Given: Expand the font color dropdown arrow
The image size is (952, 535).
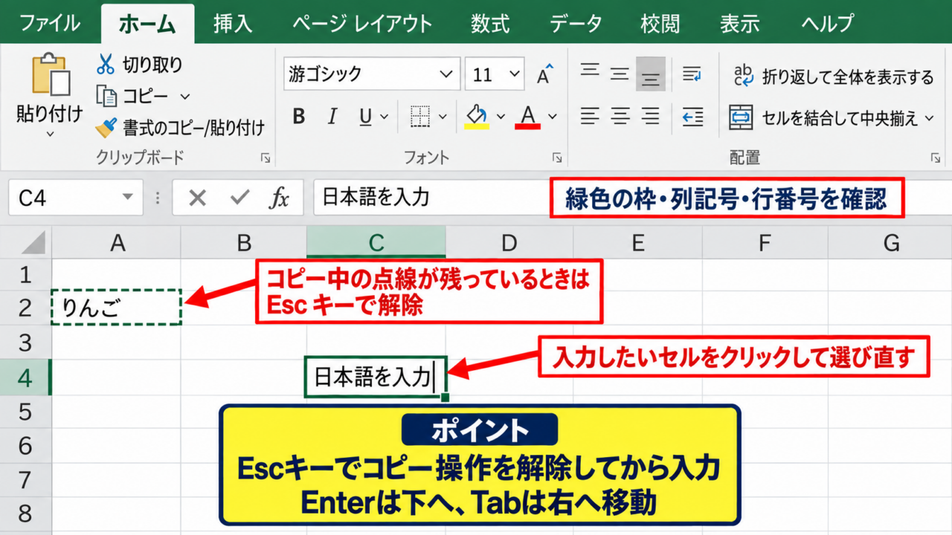Looking at the screenshot, I should coord(553,117).
